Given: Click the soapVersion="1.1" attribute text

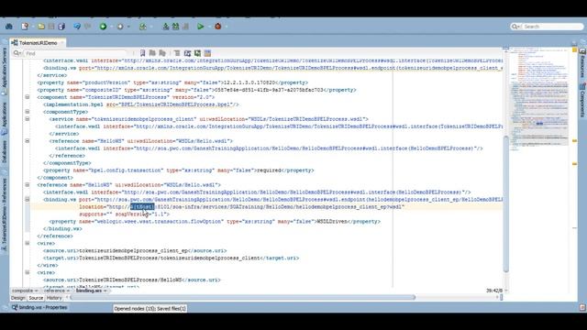Looking at the screenshot, I should pyautogui.click(x=140, y=214).
